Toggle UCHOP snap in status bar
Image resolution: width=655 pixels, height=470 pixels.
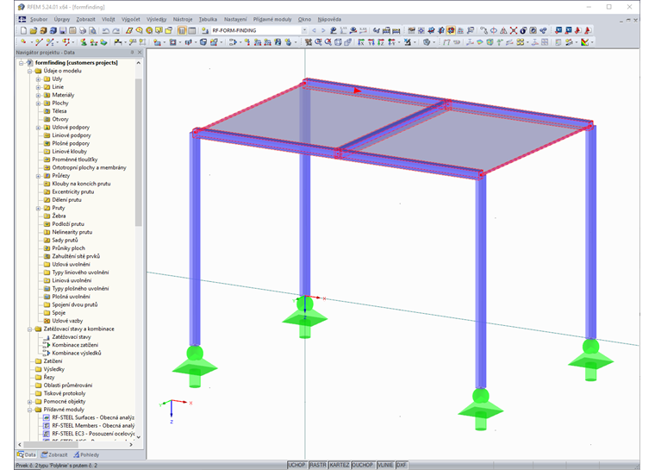pos(297,465)
